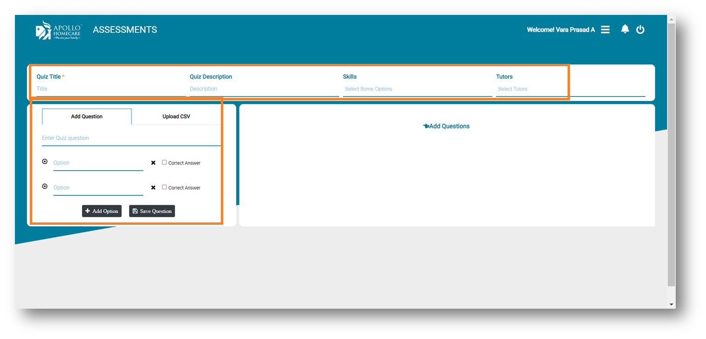706x339 pixels.
Task: Click the page vertical scrollbar
Action: pos(671,154)
